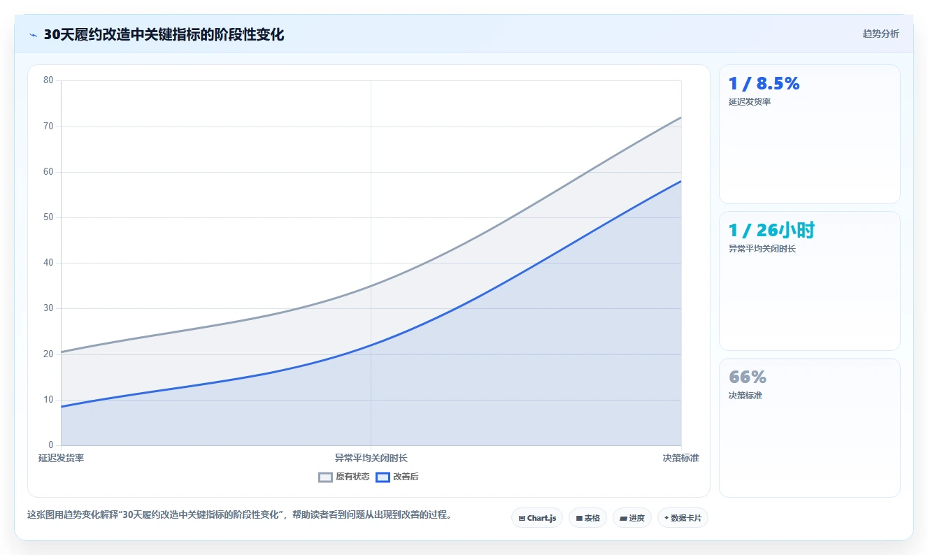Click the gray line endpoint at 决策标准
The height and width of the screenshot is (555, 928).
(x=681, y=117)
